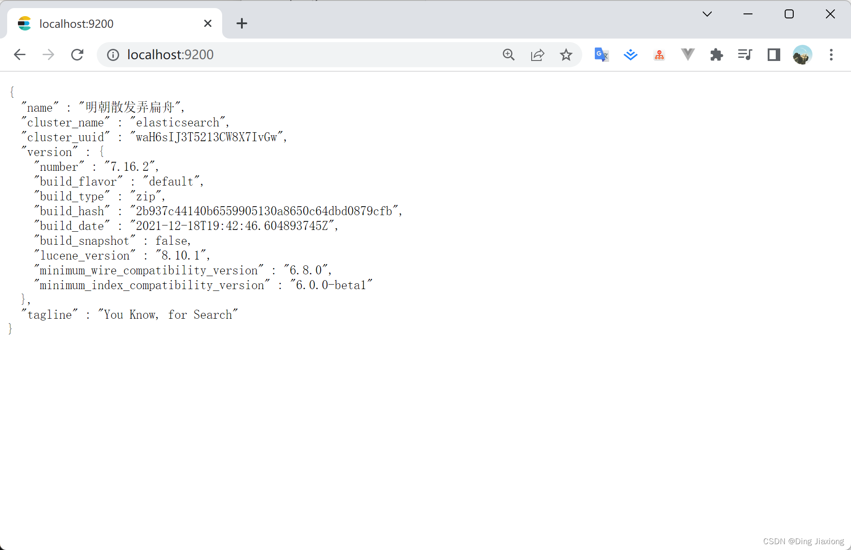851x550 pixels.
Task: Open the Vue devtools extension
Action: [688, 55]
